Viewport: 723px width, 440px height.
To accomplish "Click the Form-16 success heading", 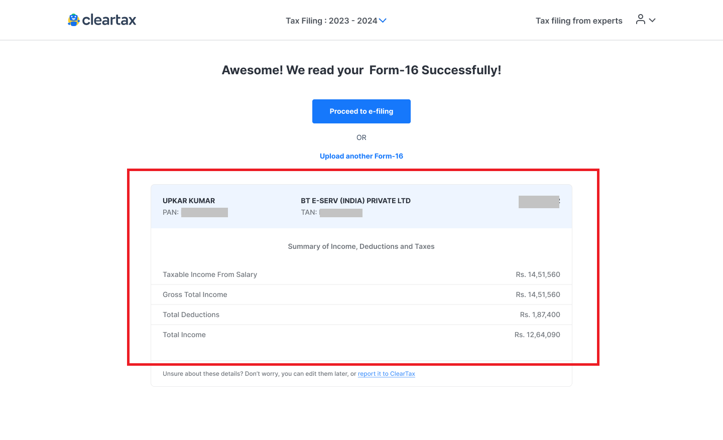I will 361,70.
